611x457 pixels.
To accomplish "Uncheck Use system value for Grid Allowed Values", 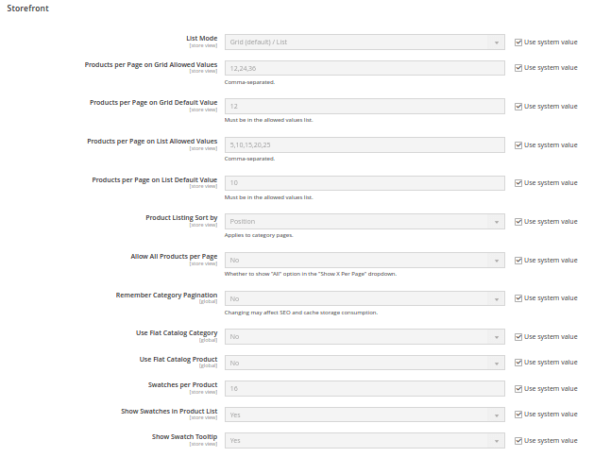I will click(x=518, y=68).
